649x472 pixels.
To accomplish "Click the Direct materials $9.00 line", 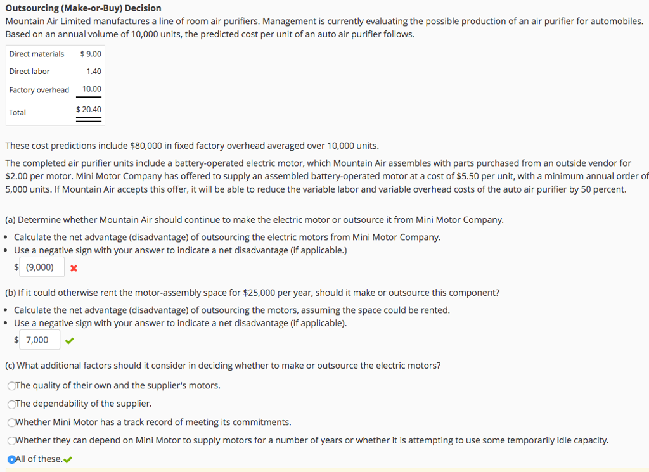I will click(54, 54).
